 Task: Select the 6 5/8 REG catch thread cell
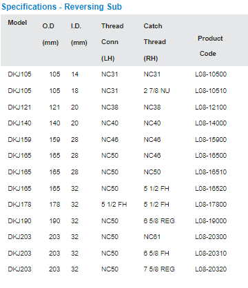coord(159,221)
